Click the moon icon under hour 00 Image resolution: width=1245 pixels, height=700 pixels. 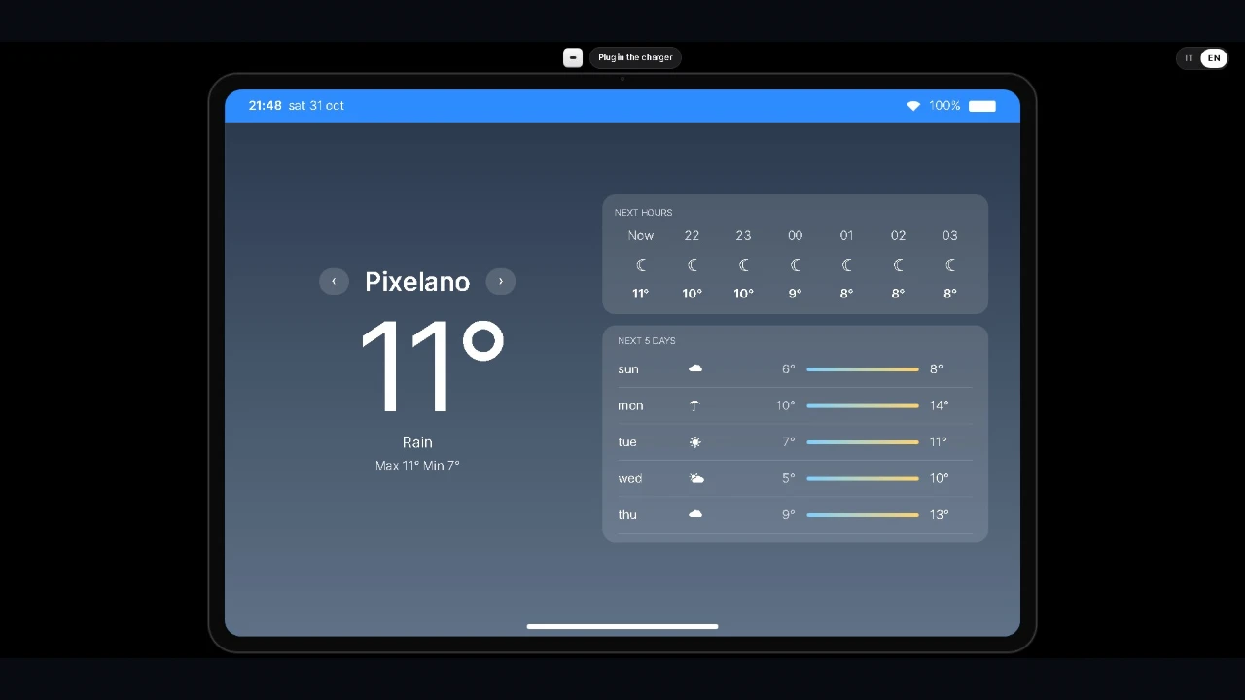(x=796, y=265)
